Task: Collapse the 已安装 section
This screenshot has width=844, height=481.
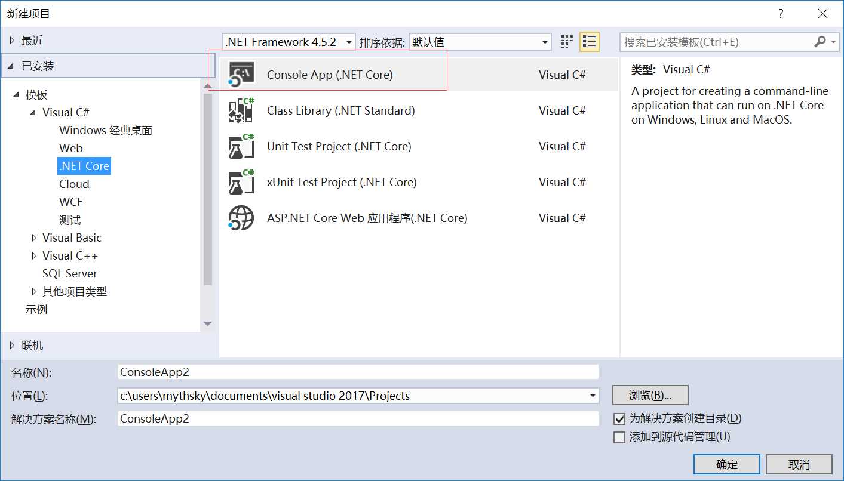Action: (x=12, y=66)
